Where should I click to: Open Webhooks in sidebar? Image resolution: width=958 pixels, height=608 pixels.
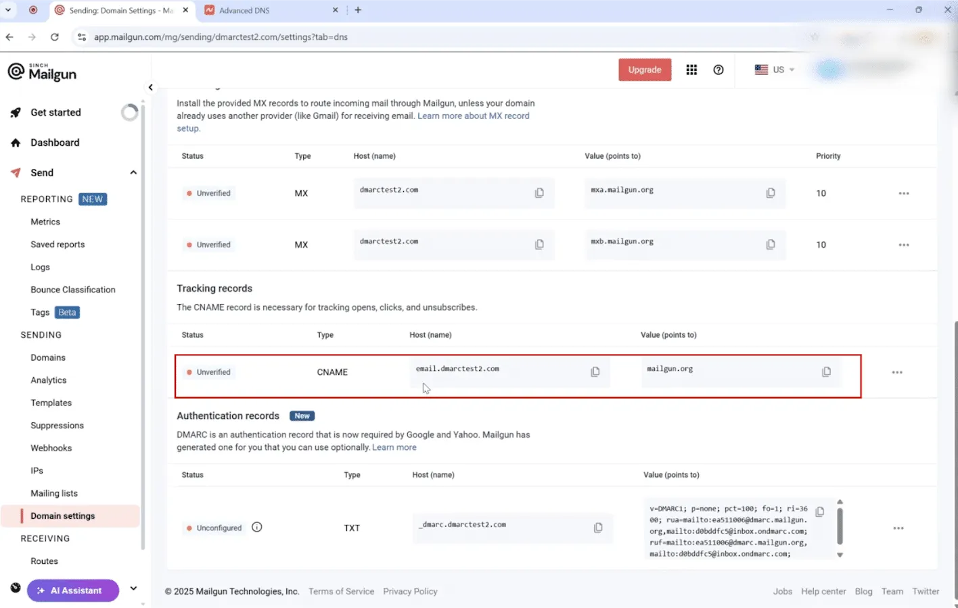[51, 448]
